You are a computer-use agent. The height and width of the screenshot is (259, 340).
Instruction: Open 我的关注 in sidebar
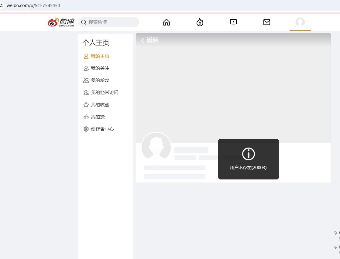coord(100,68)
